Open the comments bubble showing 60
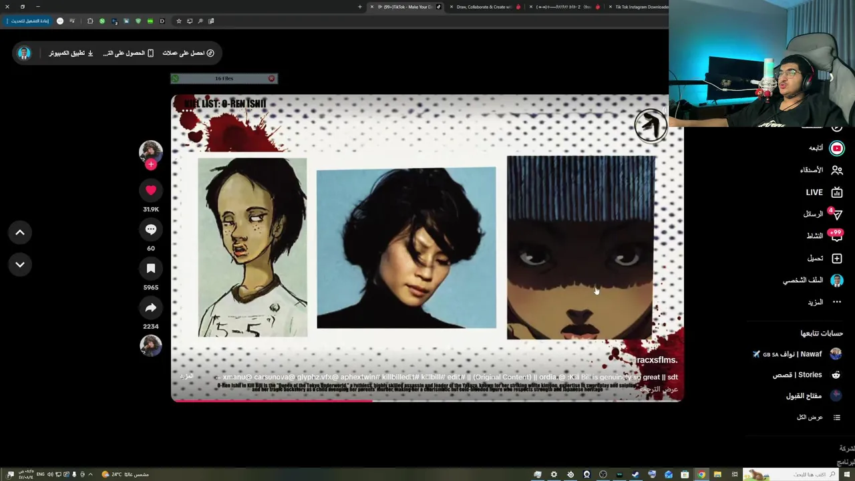The width and height of the screenshot is (855, 481). (x=151, y=229)
